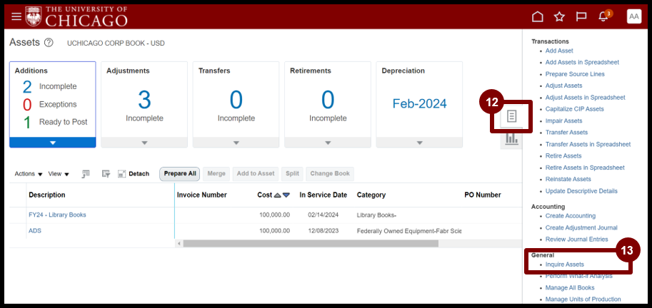The image size is (652, 308).
Task: Click the Add to Asset button
Action: pyautogui.click(x=256, y=174)
